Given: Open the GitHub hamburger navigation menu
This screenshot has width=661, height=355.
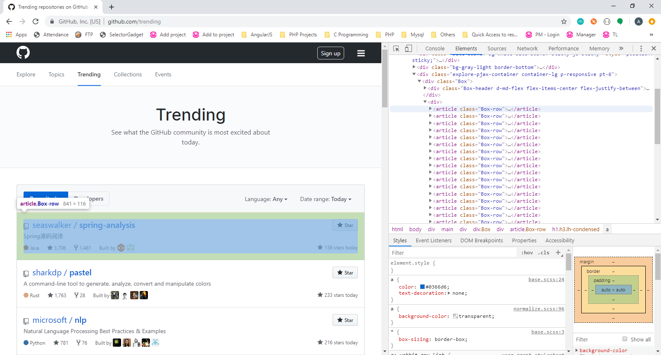Looking at the screenshot, I should [361, 53].
